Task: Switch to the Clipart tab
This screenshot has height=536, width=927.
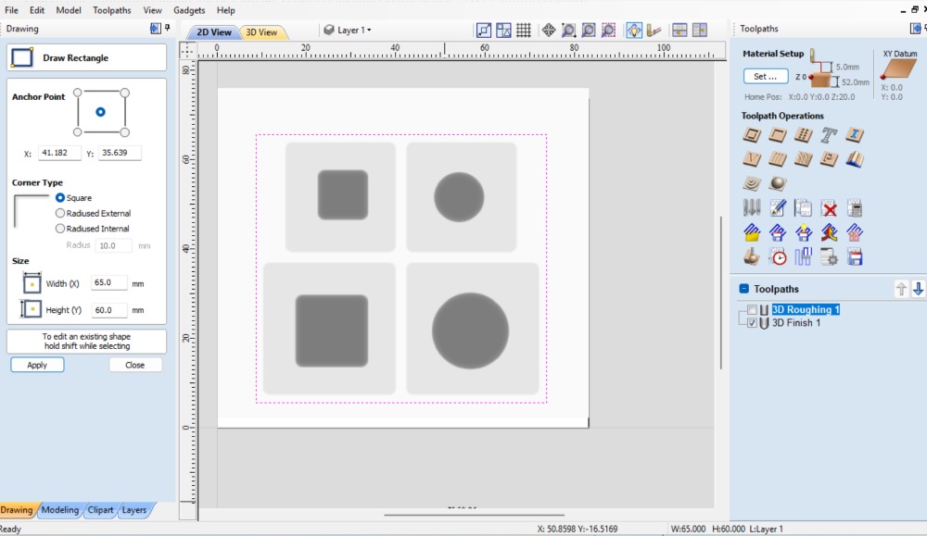Action: [x=100, y=510]
